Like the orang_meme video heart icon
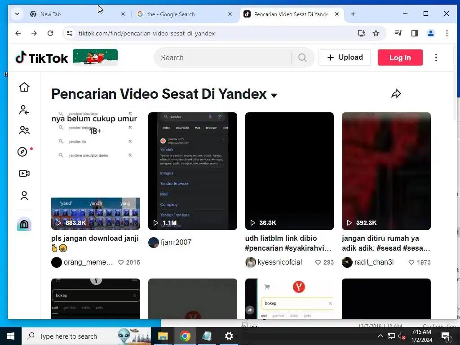The height and width of the screenshot is (345, 460). pyautogui.click(x=121, y=262)
